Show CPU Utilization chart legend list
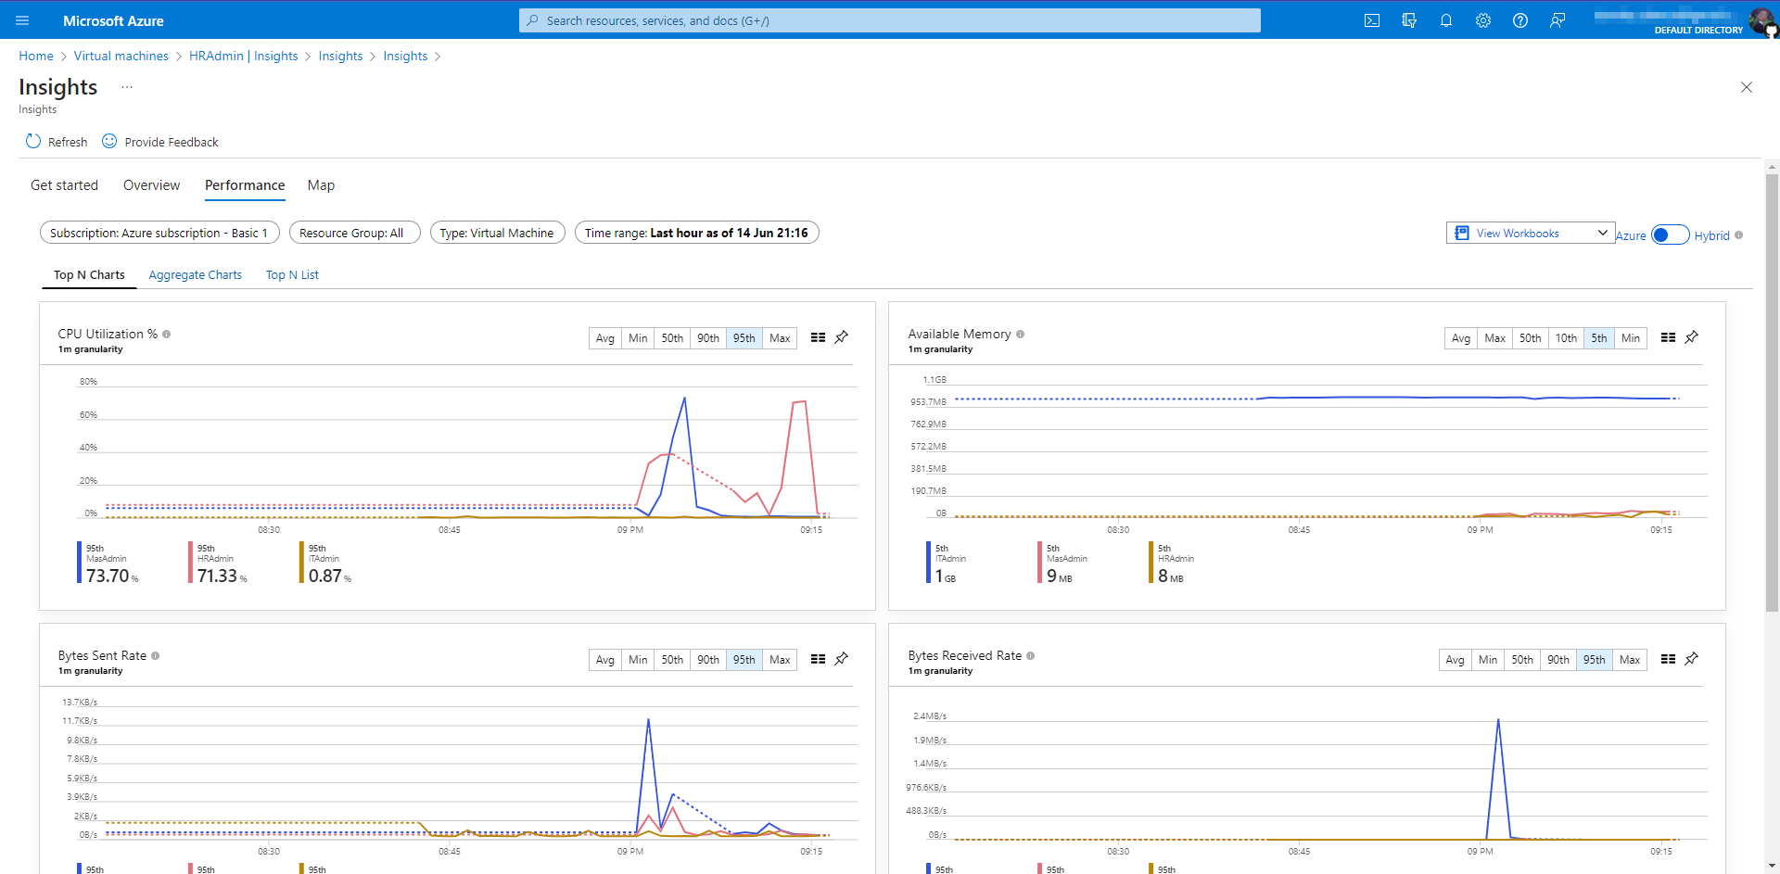Image resolution: width=1780 pixels, height=874 pixels. 818,337
